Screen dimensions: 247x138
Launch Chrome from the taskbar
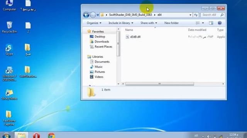(x=51, y=135)
